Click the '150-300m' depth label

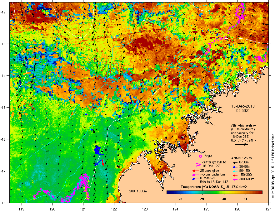click(247, 175)
